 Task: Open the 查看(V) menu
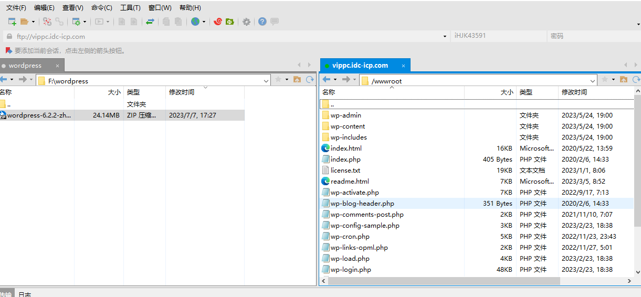pos(72,8)
